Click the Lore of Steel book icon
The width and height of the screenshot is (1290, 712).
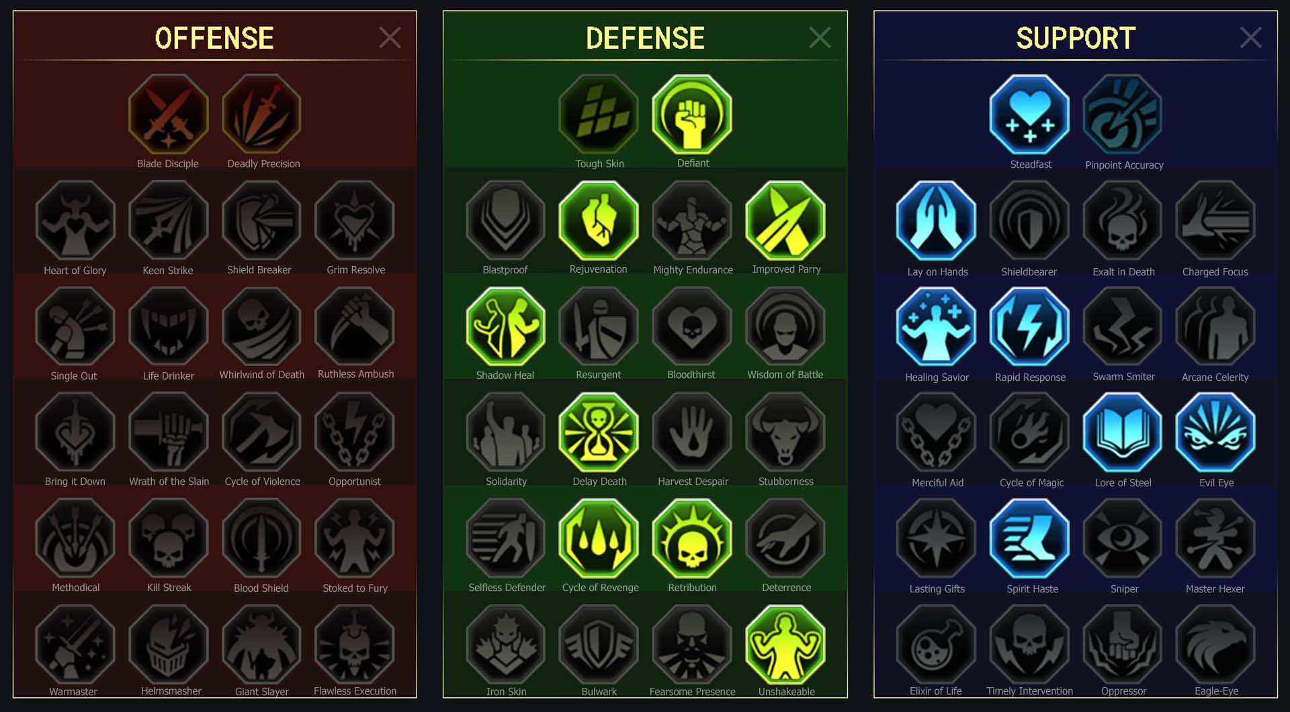[x=1123, y=432]
